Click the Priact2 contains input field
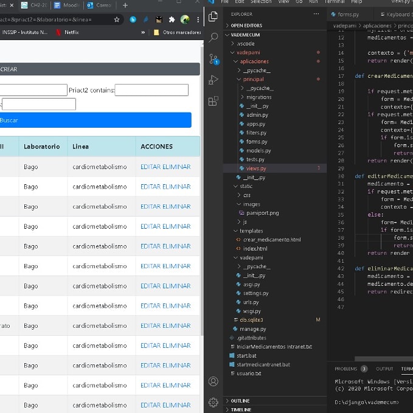 click(x=151, y=90)
